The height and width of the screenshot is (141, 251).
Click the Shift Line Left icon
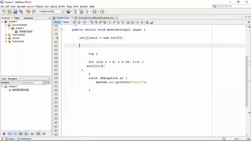click(128, 22)
